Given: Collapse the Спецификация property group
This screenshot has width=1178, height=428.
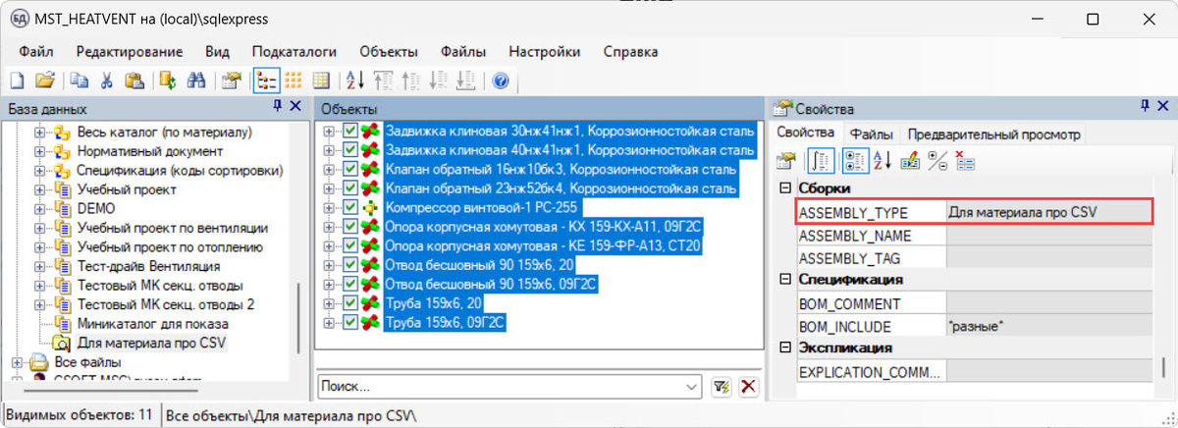Looking at the screenshot, I should pos(784,280).
